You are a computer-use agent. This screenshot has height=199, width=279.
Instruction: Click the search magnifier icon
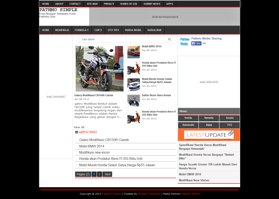click(x=169, y=39)
